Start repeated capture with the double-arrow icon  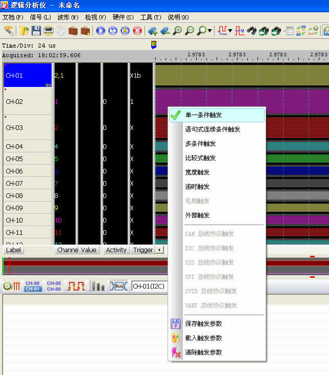pos(113,31)
